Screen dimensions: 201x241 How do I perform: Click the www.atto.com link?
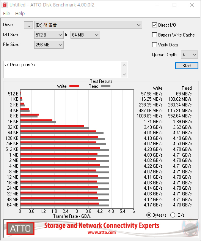point(102,232)
